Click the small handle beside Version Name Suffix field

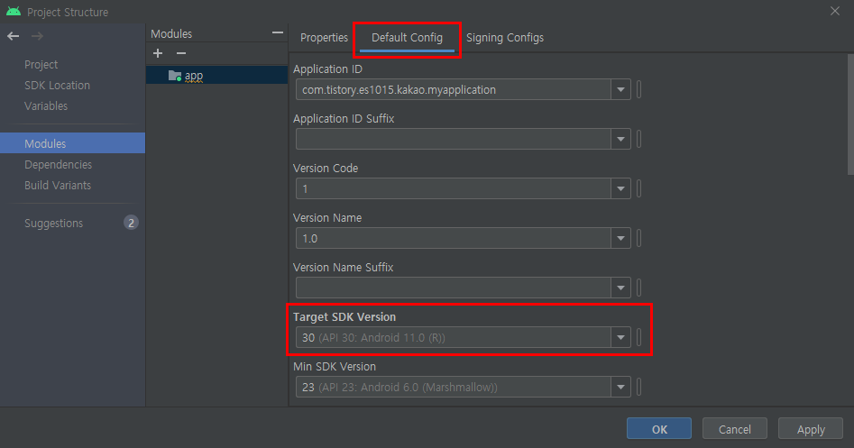click(x=638, y=288)
